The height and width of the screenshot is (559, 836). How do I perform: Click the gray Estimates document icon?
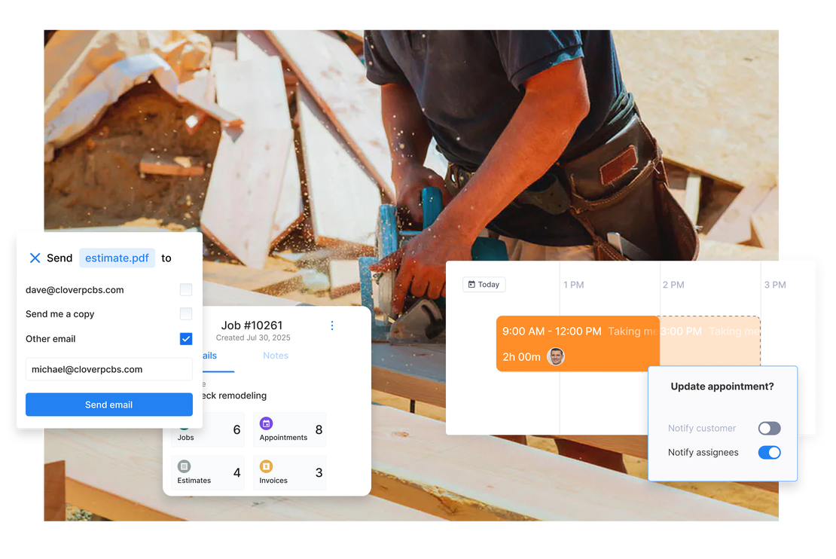pos(185,466)
